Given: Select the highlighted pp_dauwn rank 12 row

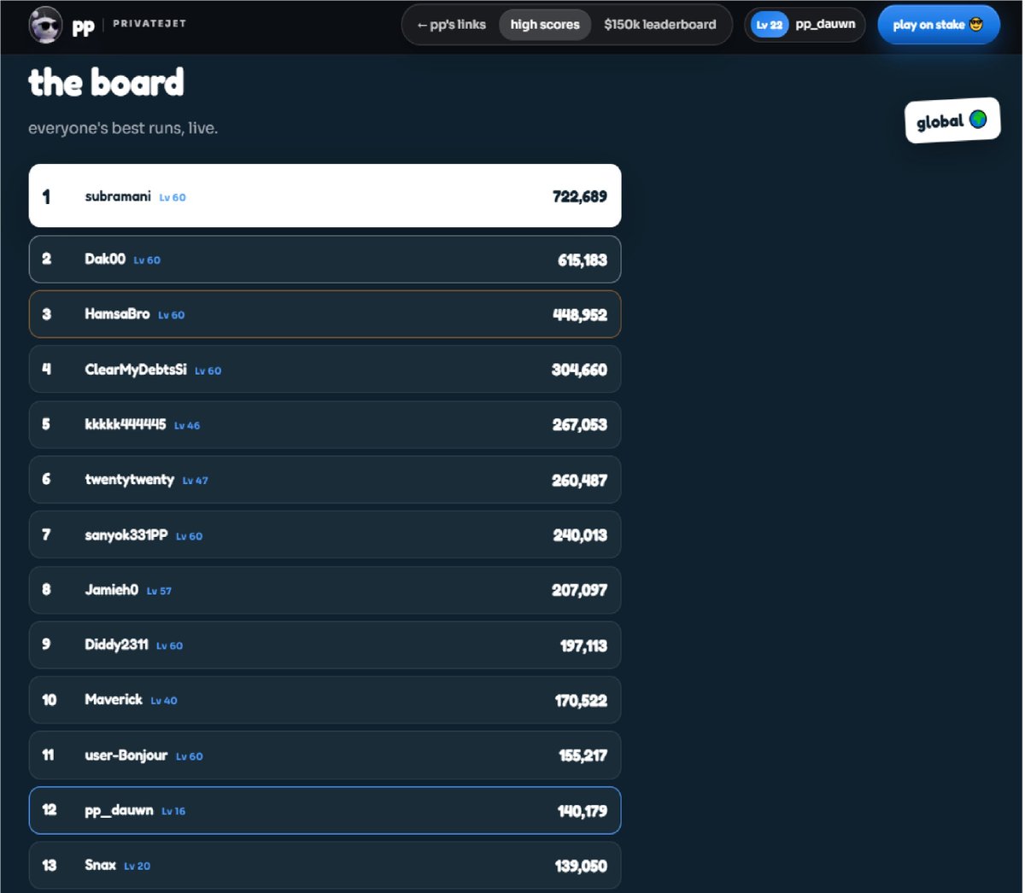Looking at the screenshot, I should (x=325, y=810).
